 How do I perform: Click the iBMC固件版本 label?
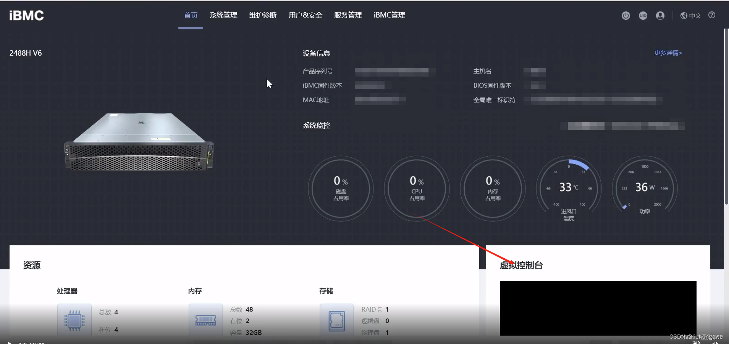pyautogui.click(x=322, y=86)
